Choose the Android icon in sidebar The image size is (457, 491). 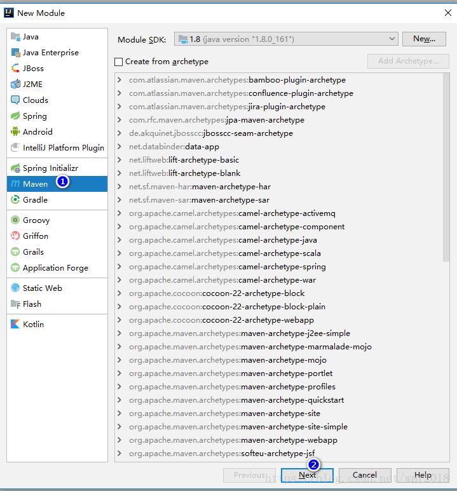click(16, 132)
